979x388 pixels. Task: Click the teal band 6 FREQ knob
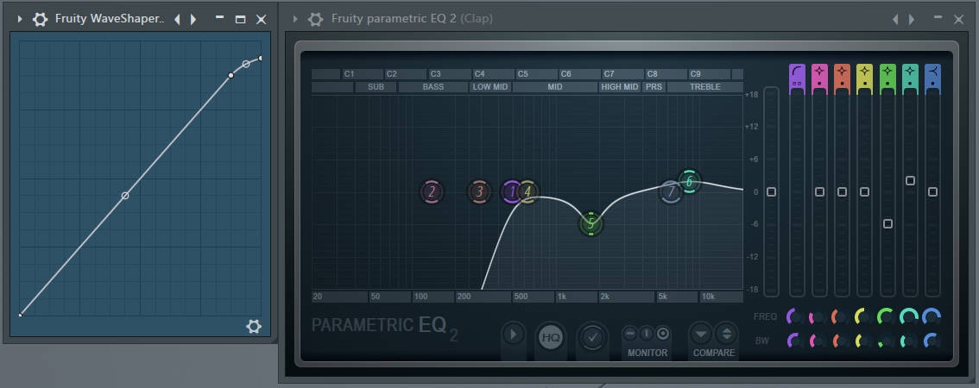(x=909, y=317)
